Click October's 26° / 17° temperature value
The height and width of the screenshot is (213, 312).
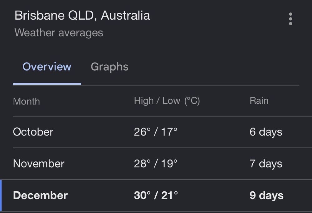pyautogui.click(x=155, y=132)
